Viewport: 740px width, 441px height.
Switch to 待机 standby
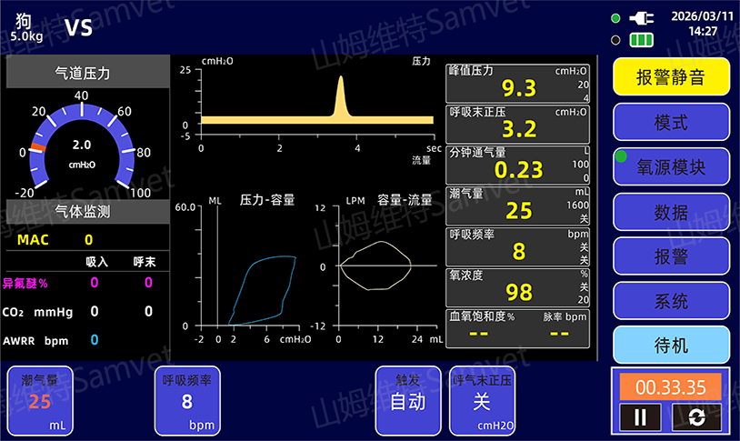671,346
